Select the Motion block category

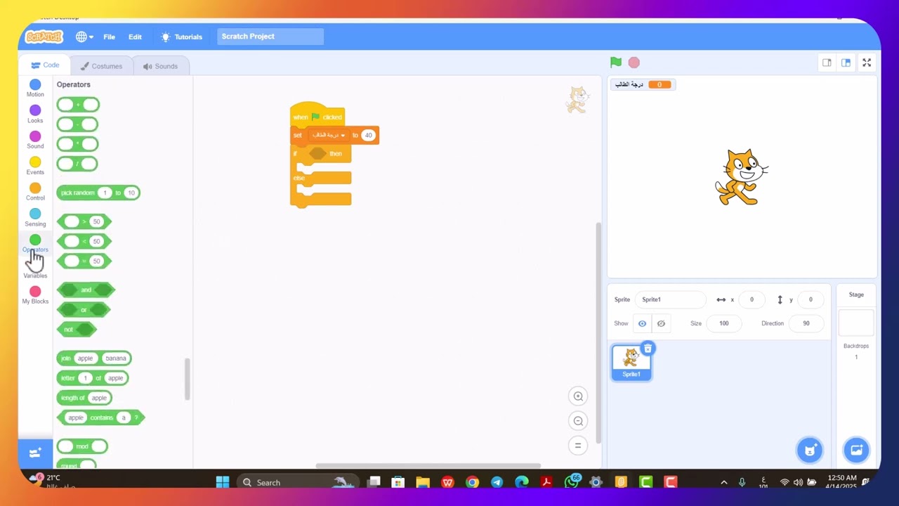35,89
